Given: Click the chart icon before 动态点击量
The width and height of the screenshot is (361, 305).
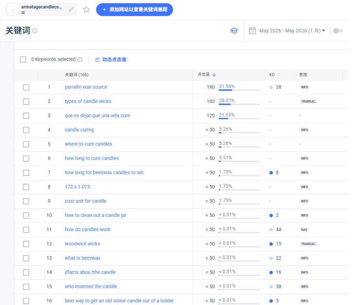Looking at the screenshot, I should pyautogui.click(x=98, y=59).
